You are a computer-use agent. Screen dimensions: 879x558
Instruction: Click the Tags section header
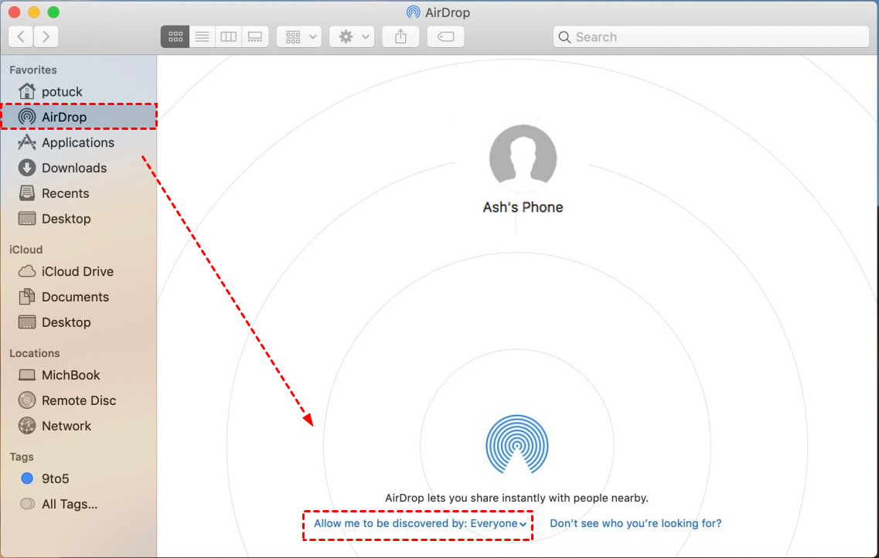click(22, 458)
